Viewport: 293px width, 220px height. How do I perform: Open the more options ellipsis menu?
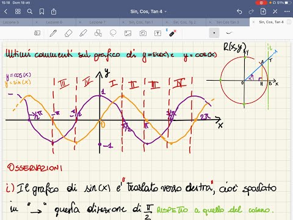tap(287, 12)
